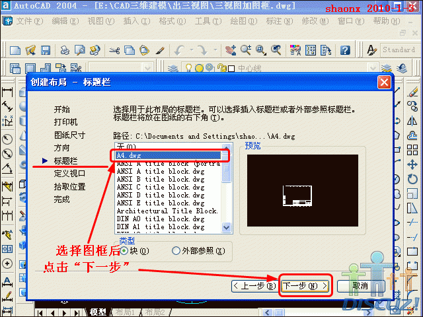The width and height of the screenshot is (423, 317).
Task: Click the New drawing icon
Action: click(15, 50)
